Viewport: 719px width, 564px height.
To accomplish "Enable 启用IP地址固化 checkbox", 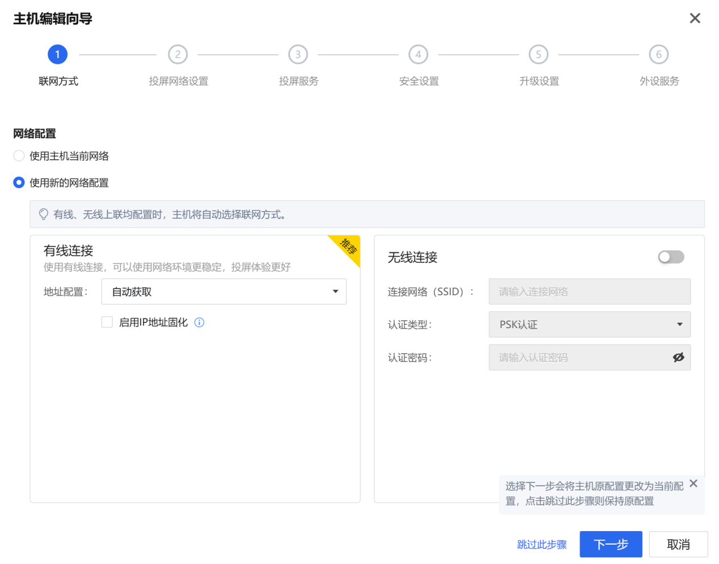I will [x=107, y=322].
